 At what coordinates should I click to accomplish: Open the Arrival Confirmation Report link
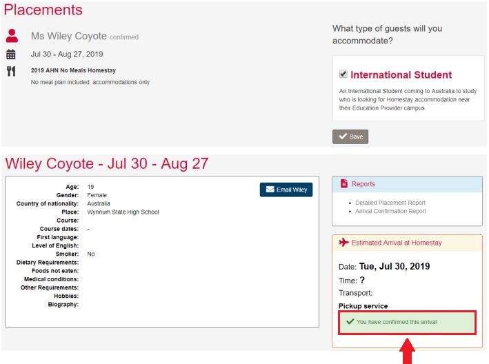390,211
